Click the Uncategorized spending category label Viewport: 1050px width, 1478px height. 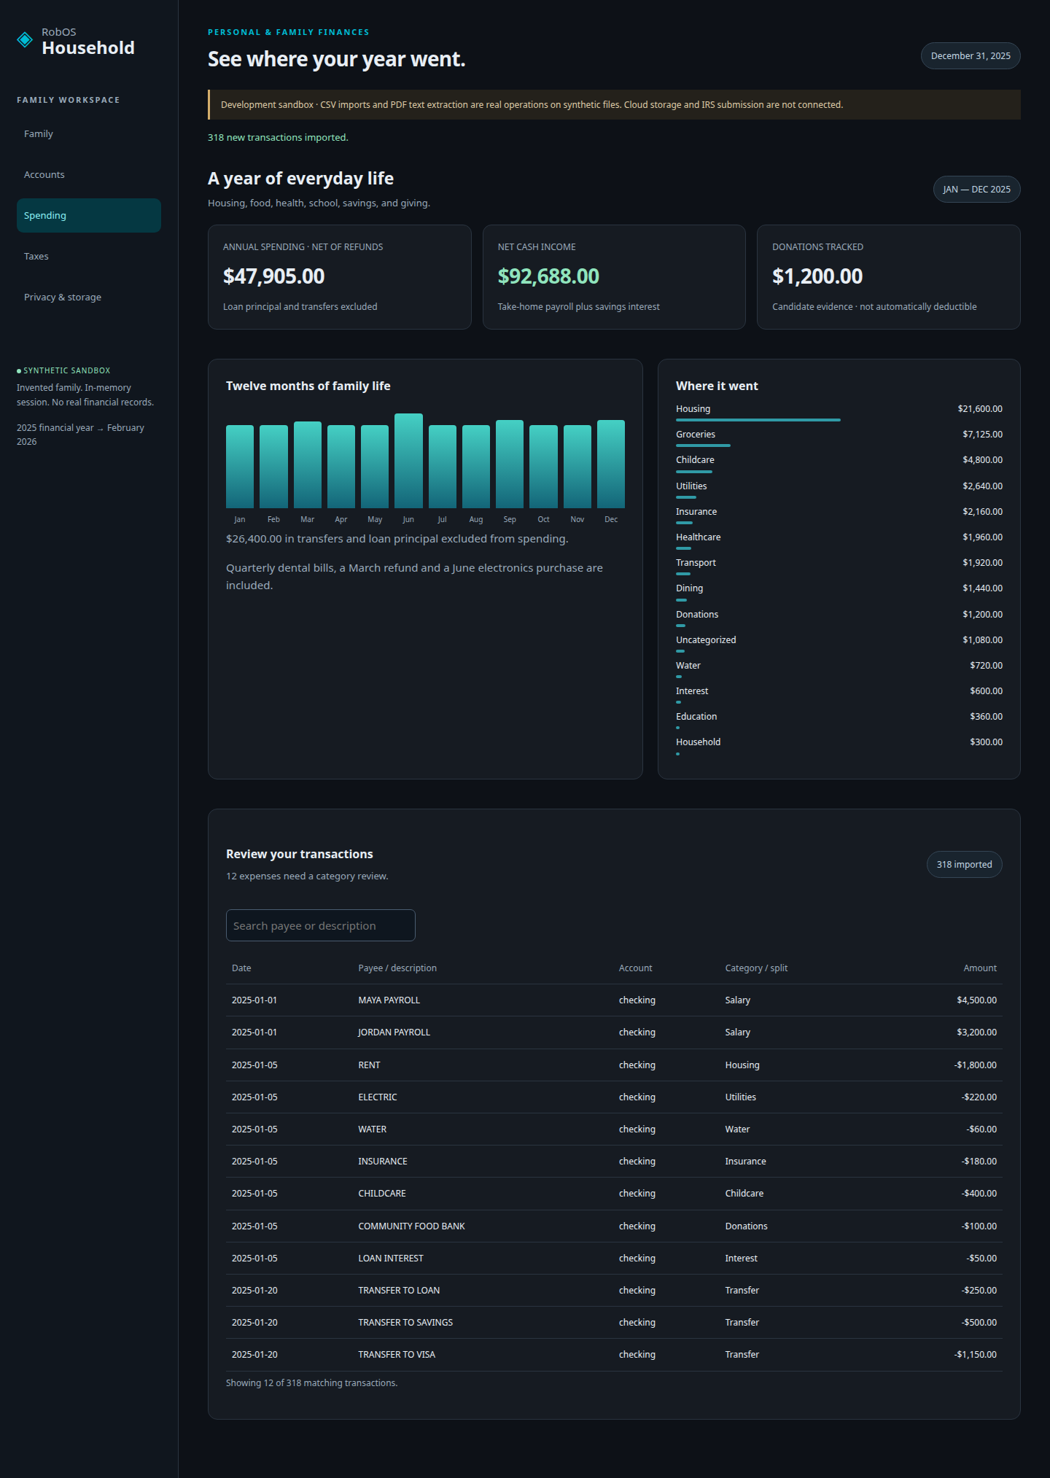[x=706, y=640]
